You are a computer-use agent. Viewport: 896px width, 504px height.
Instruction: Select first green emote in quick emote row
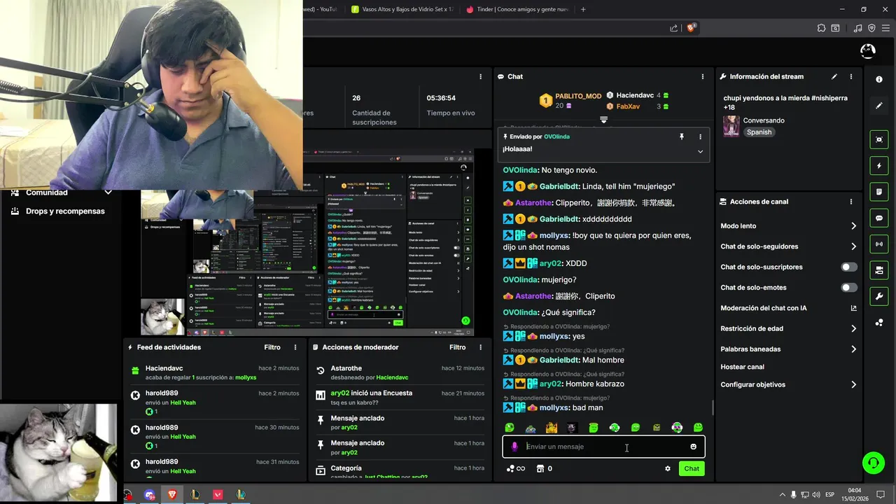pos(510,428)
